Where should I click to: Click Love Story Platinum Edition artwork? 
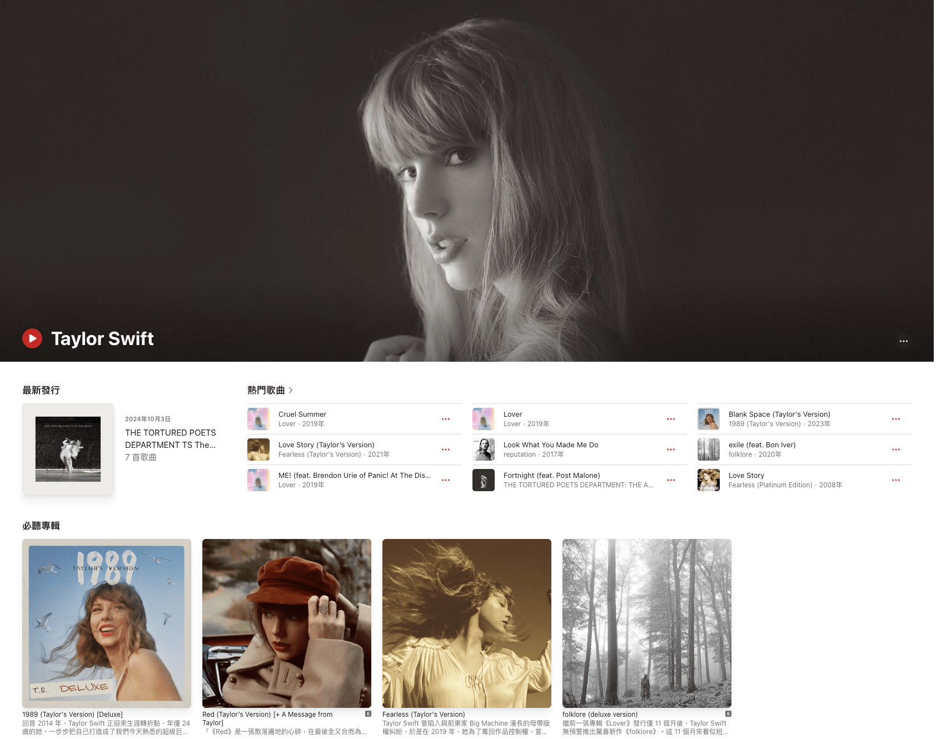click(709, 480)
